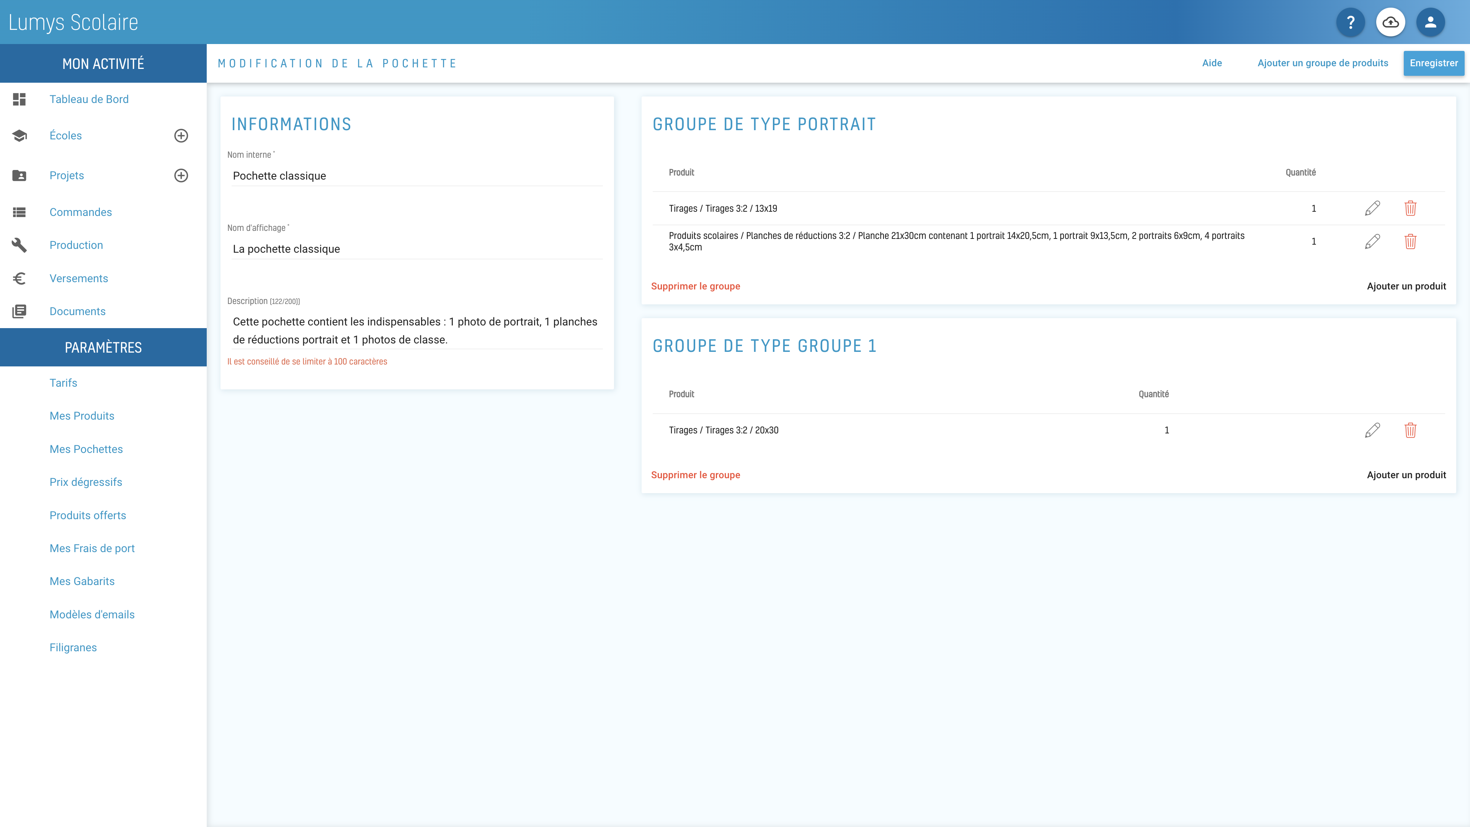The height and width of the screenshot is (827, 1470).
Task: Delete the Tirages 20x30 product
Action: [x=1410, y=430]
